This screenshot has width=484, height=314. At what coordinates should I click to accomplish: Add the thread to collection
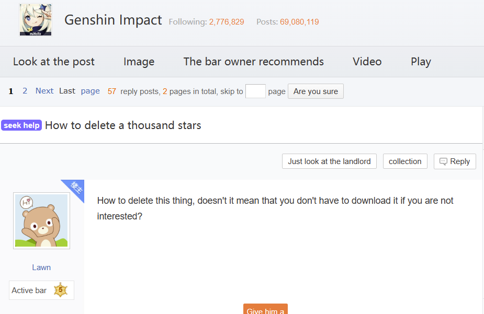pos(405,161)
